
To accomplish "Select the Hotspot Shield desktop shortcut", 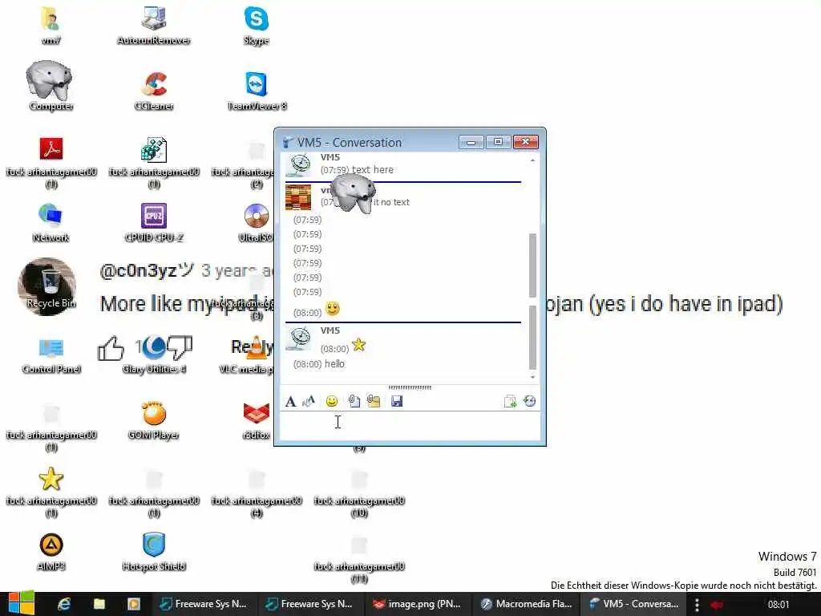I will 153,551.
